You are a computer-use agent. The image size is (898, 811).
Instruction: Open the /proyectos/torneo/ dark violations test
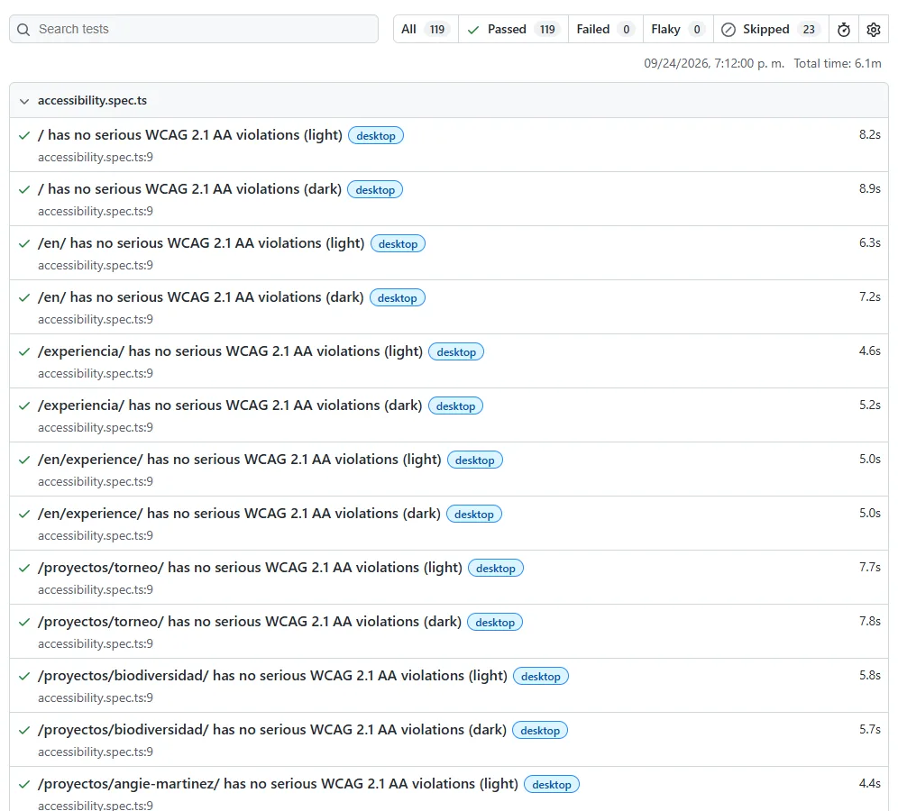click(x=250, y=622)
